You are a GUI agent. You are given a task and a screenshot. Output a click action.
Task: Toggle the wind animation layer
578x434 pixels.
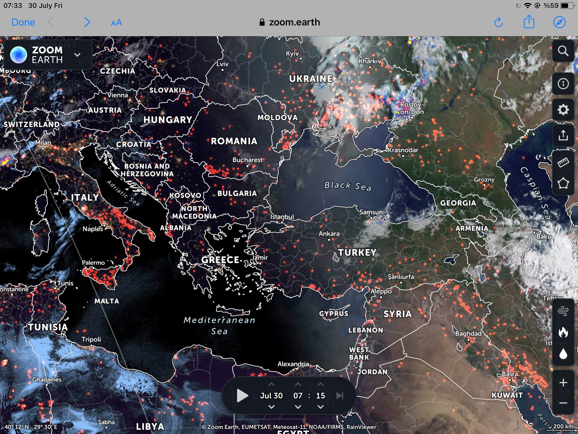[563, 311]
